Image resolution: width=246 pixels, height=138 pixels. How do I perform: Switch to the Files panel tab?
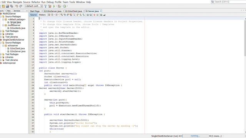pyautogui.click(x=8, y=11)
